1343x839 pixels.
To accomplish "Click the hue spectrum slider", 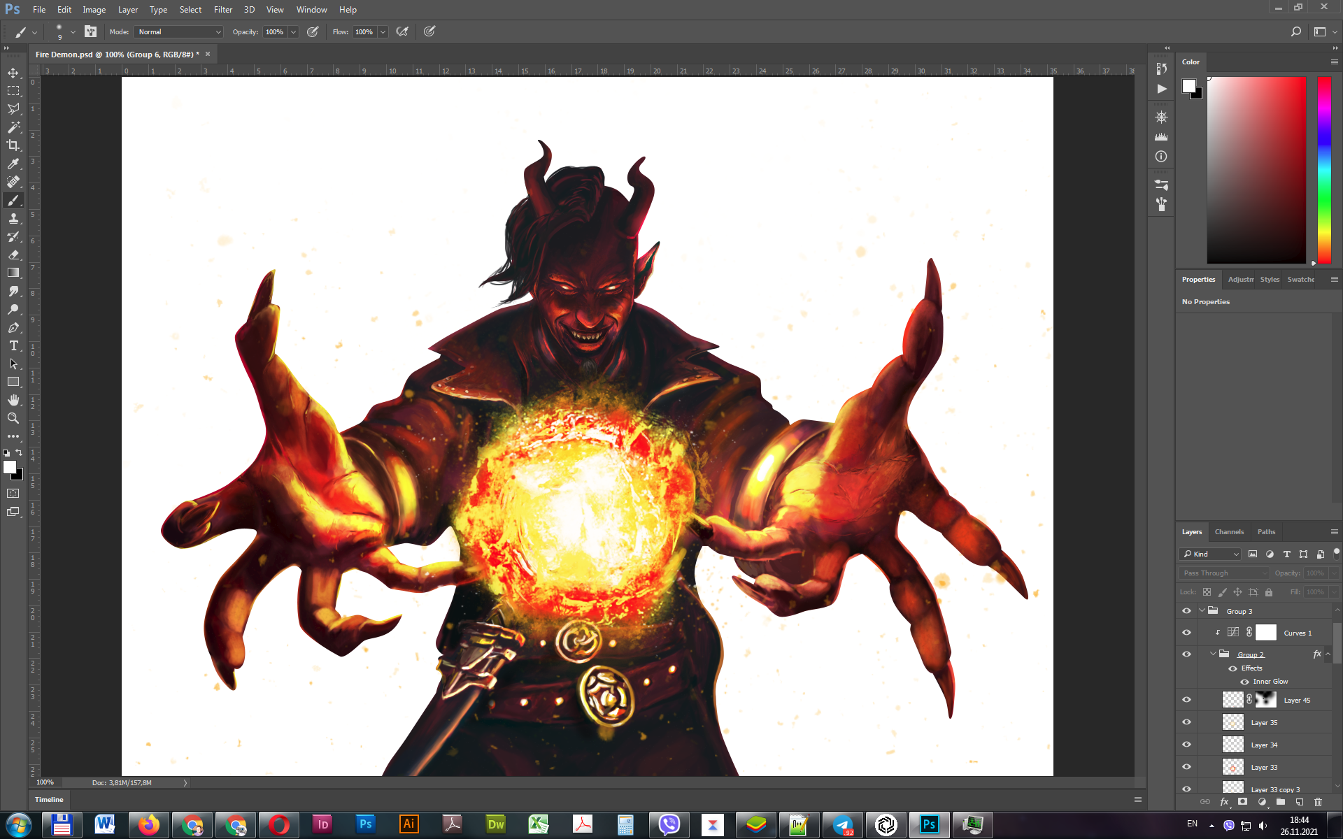I will (1324, 170).
